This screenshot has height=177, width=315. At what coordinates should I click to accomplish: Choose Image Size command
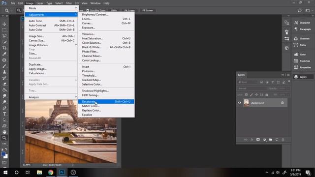click(51, 36)
